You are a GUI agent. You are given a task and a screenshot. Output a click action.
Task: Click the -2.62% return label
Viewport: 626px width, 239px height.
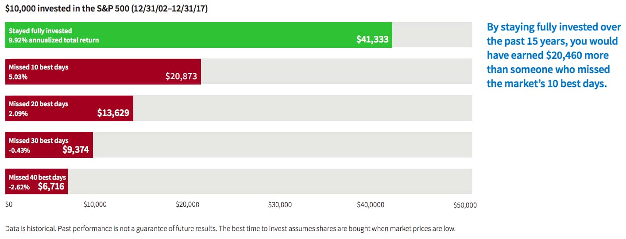(x=19, y=187)
